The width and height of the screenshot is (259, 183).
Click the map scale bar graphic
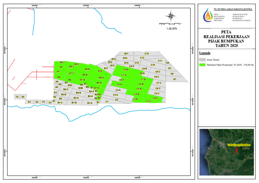pyautogui.click(x=170, y=24)
